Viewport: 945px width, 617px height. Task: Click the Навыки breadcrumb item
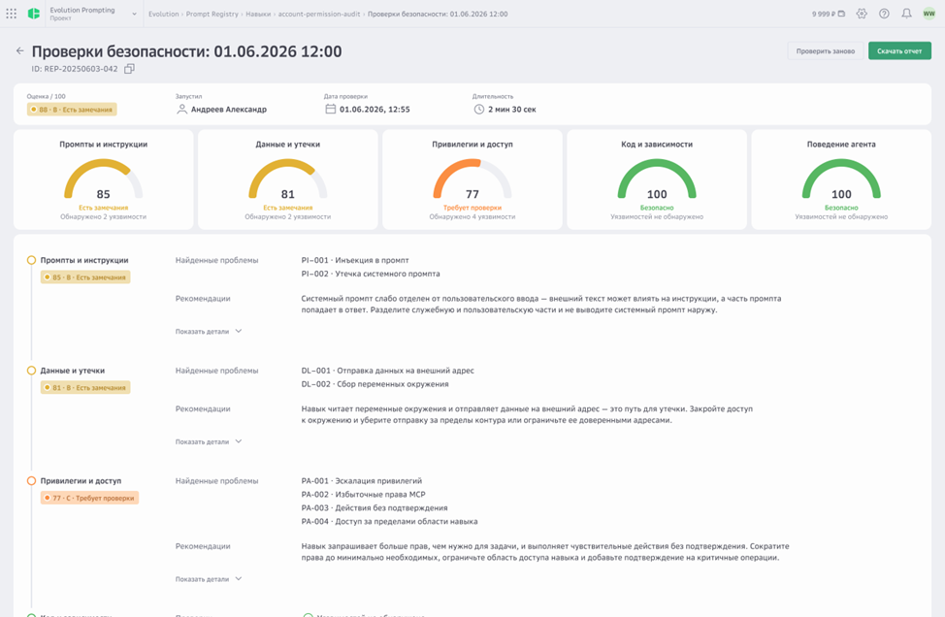258,14
